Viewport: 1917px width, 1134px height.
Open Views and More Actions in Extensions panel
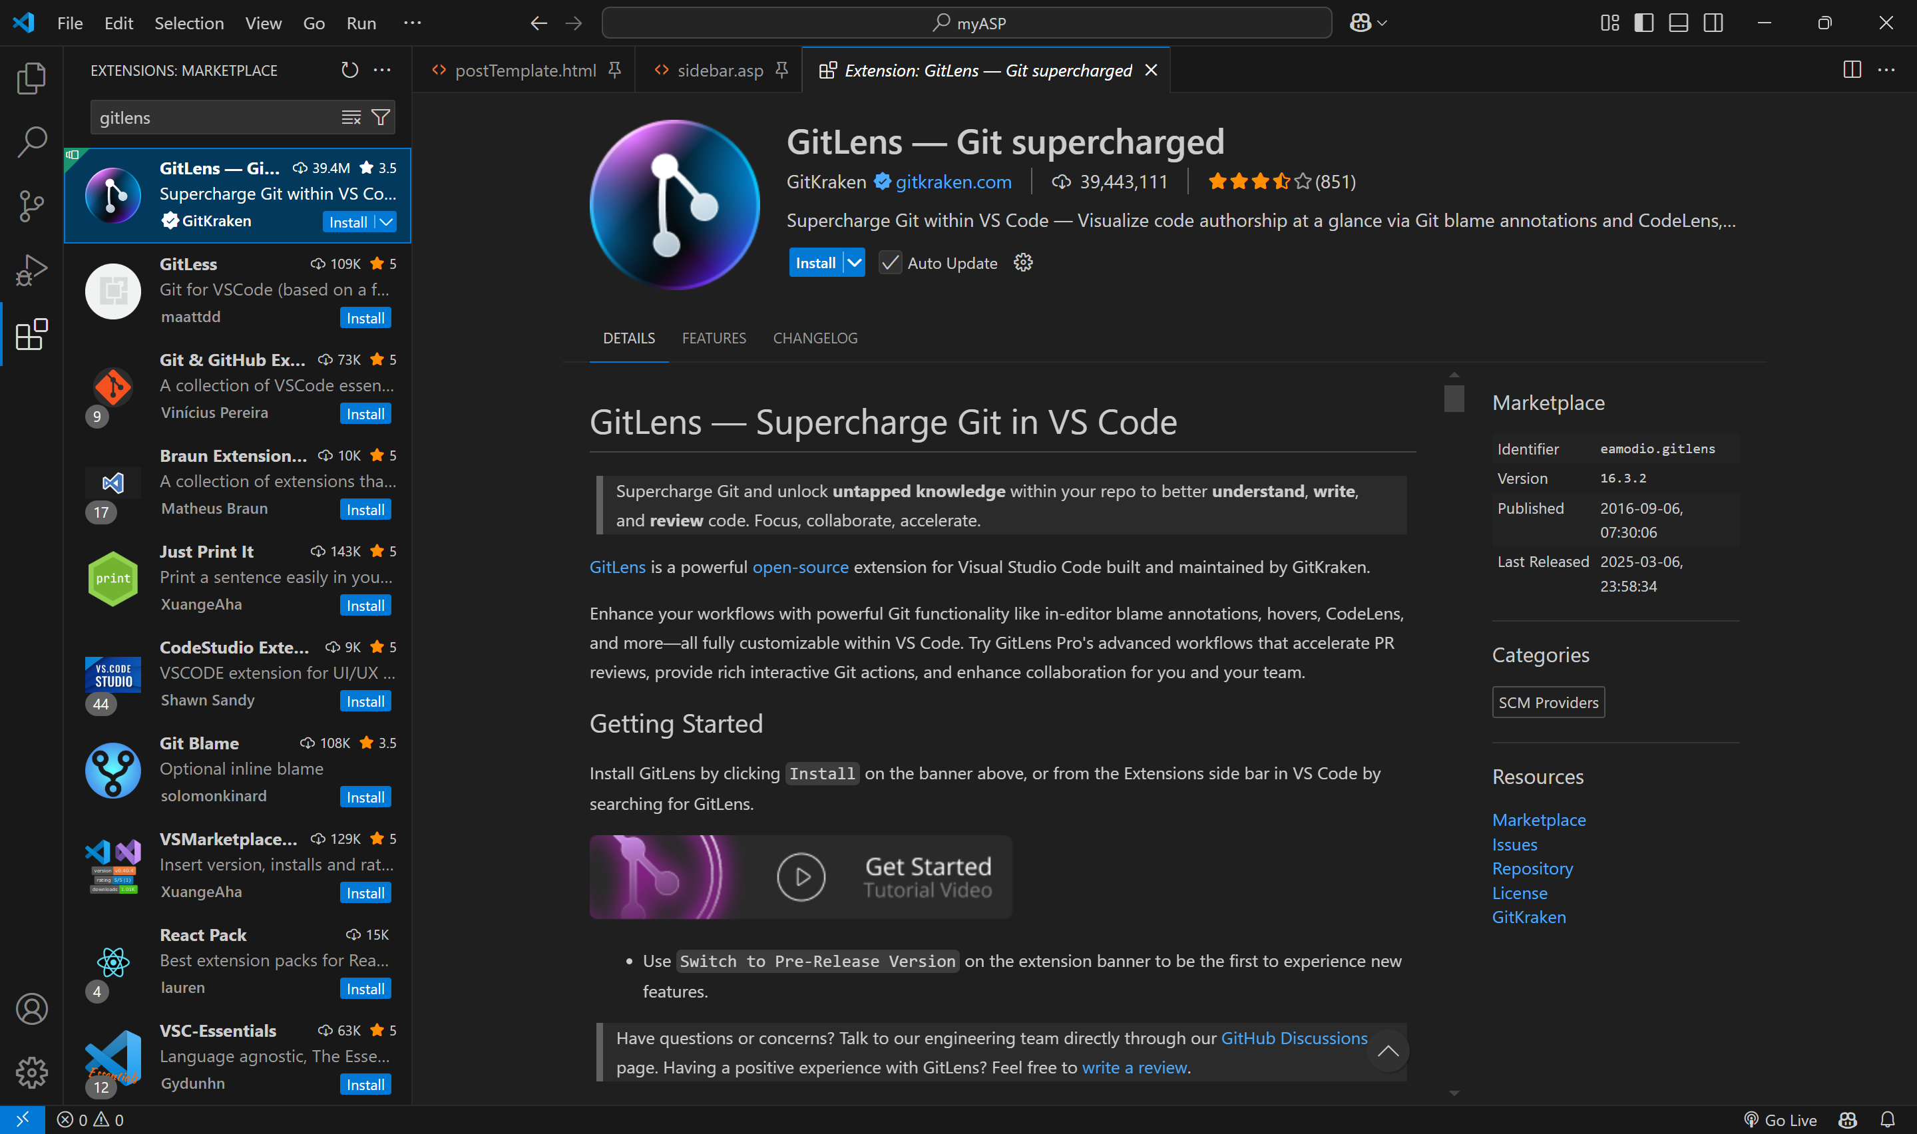coord(382,71)
